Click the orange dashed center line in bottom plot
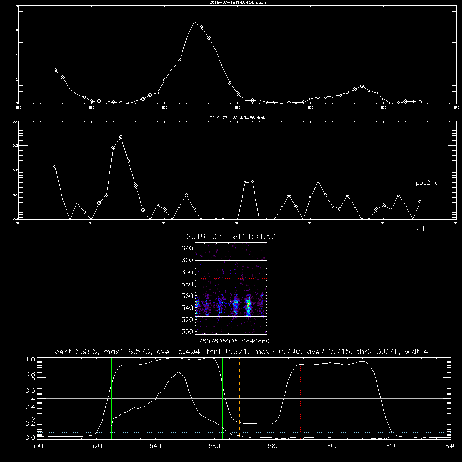This screenshot has width=462, height=462. point(239,398)
